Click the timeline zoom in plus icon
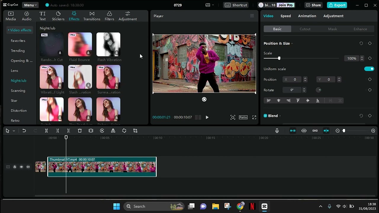 point(373,131)
